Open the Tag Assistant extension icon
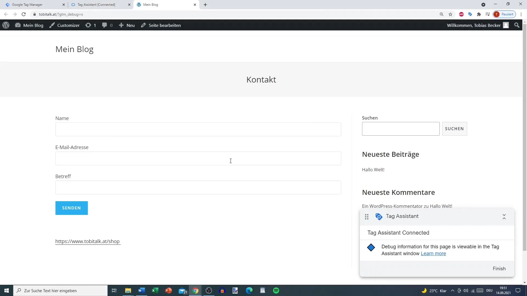The image size is (527, 296). pyautogui.click(x=470, y=14)
